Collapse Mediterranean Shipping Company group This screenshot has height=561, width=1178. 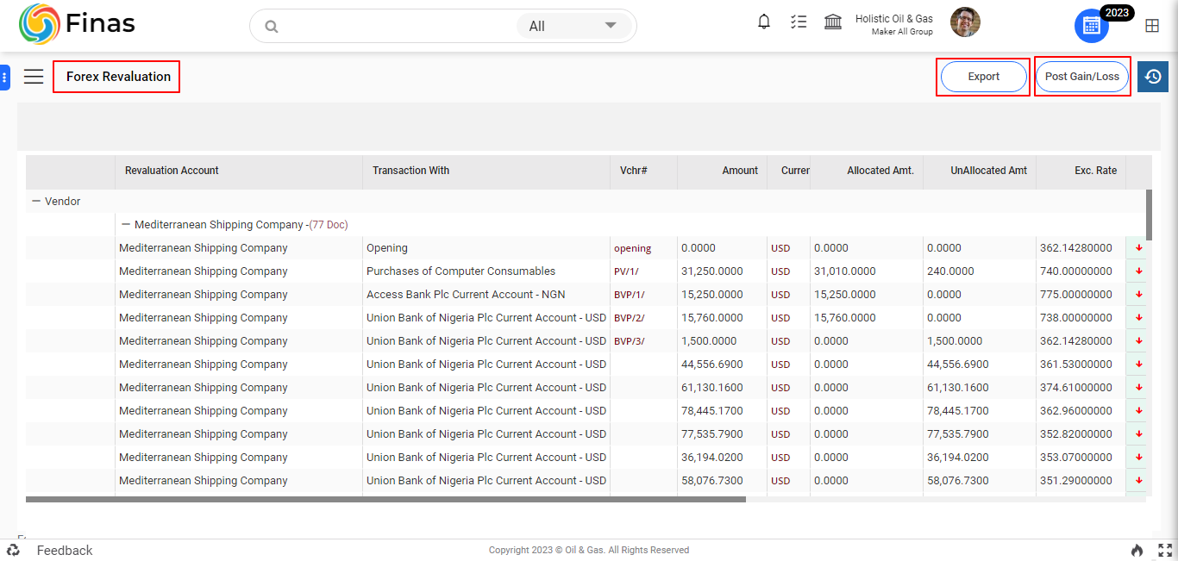point(126,225)
